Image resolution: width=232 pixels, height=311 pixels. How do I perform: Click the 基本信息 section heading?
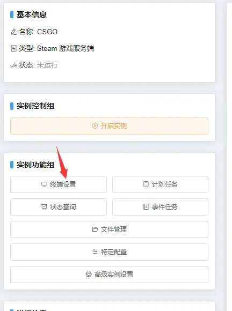[31, 14]
